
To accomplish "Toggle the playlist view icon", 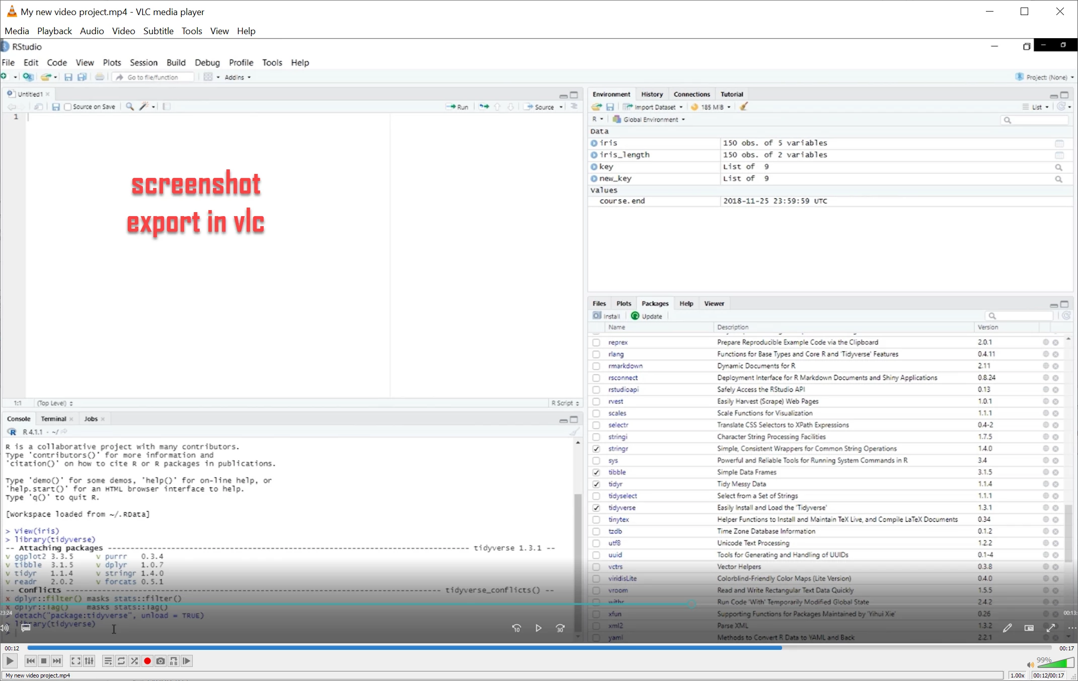I will tap(108, 661).
